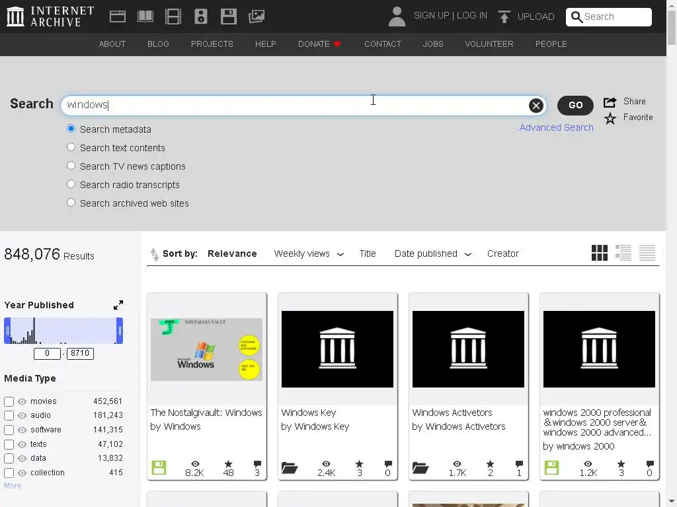Open the Internet Archive home logo
Image resolution: width=677 pixels, height=507 pixels.
pos(50,17)
